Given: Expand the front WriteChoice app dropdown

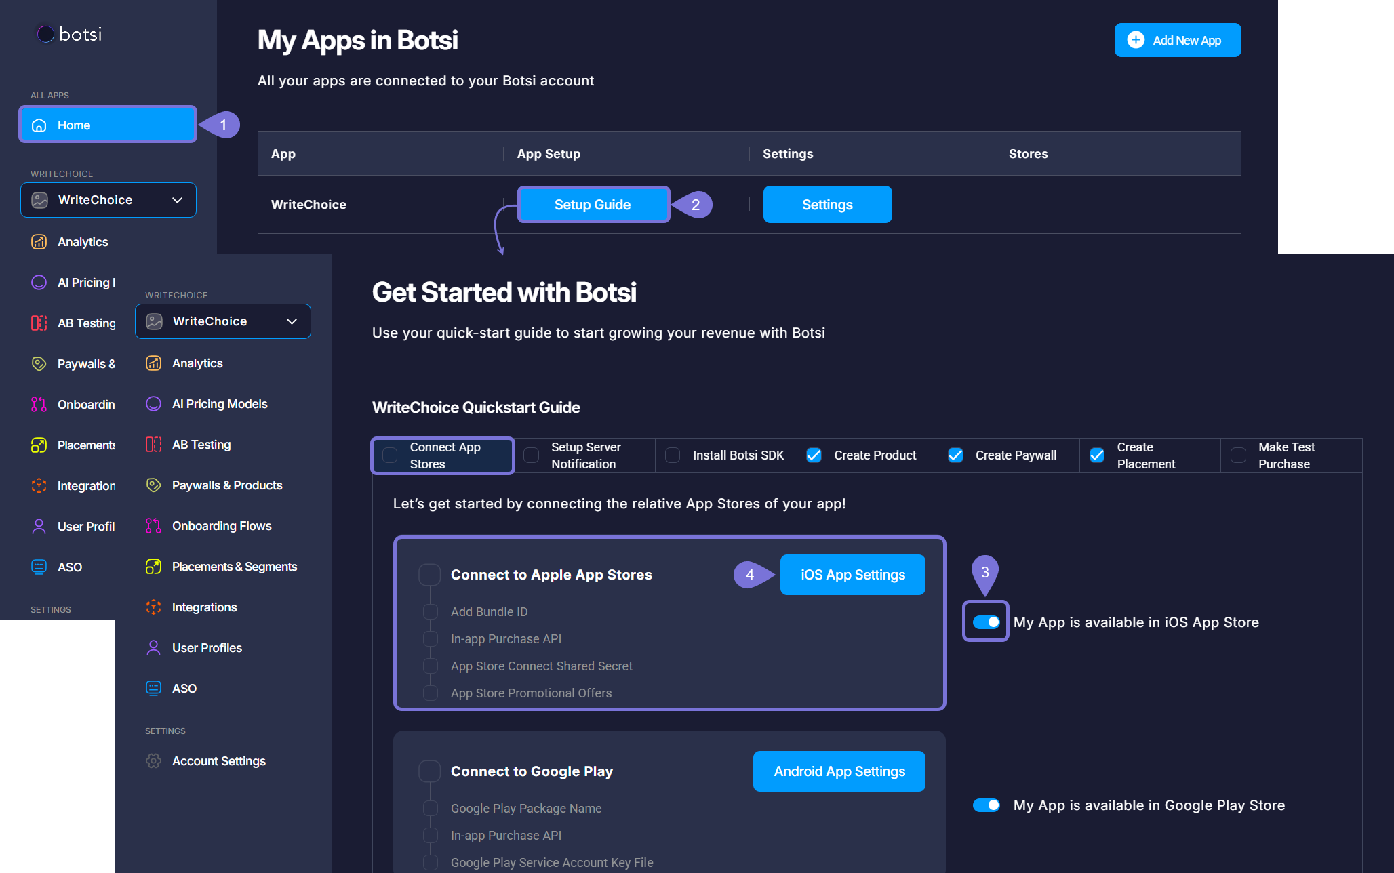Looking at the screenshot, I should pos(292,321).
